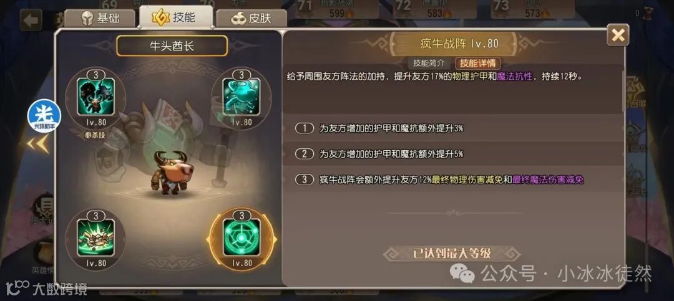Click the 牛头酋长 hero name label
The height and width of the screenshot is (301, 674).
(x=172, y=45)
